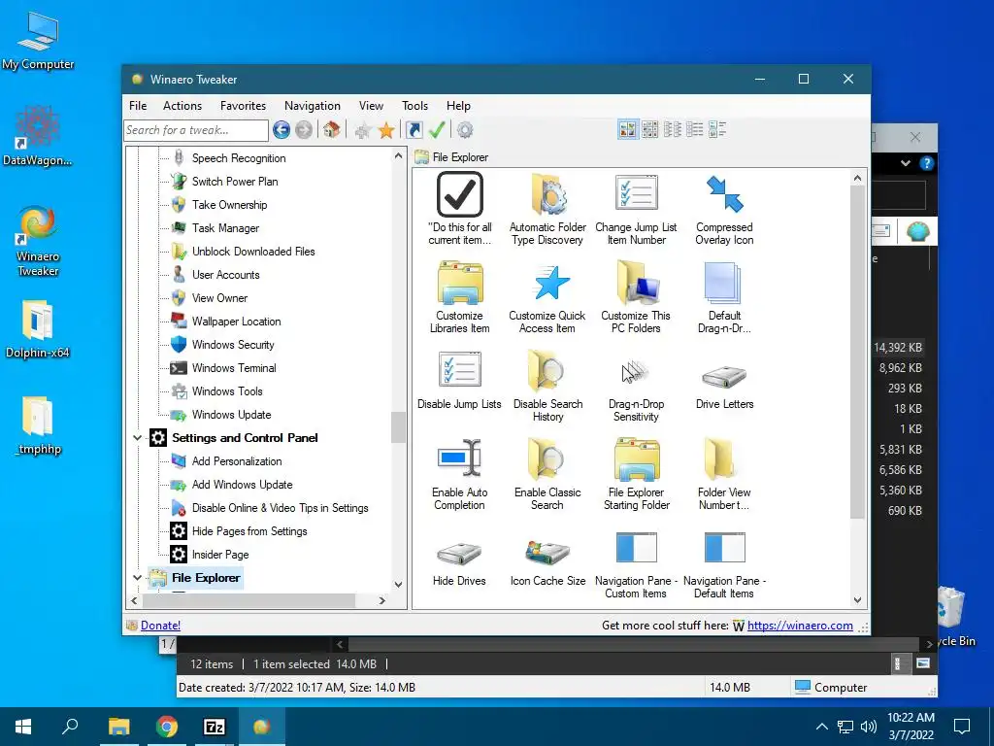Open Customize Libraries Item tweak
This screenshot has height=746, width=994.
(x=459, y=297)
